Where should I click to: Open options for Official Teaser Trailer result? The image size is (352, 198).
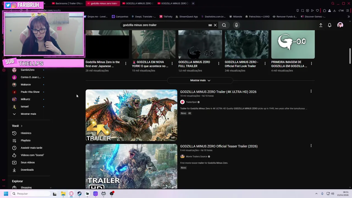(x=311, y=146)
